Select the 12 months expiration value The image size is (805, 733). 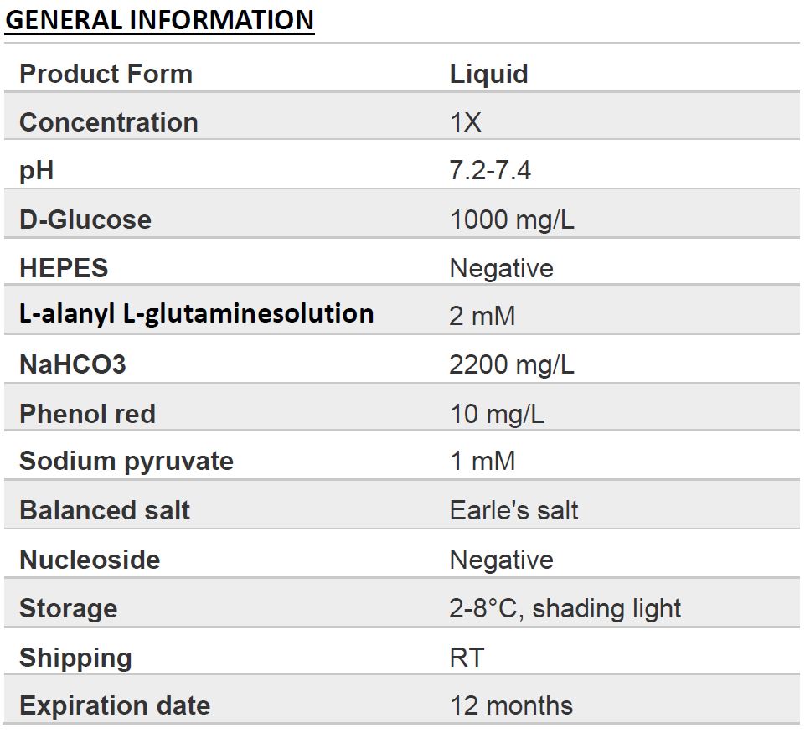(x=511, y=705)
